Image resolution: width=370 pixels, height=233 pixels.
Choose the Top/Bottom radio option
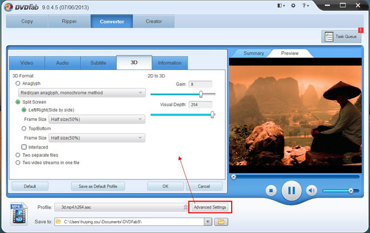24,128
